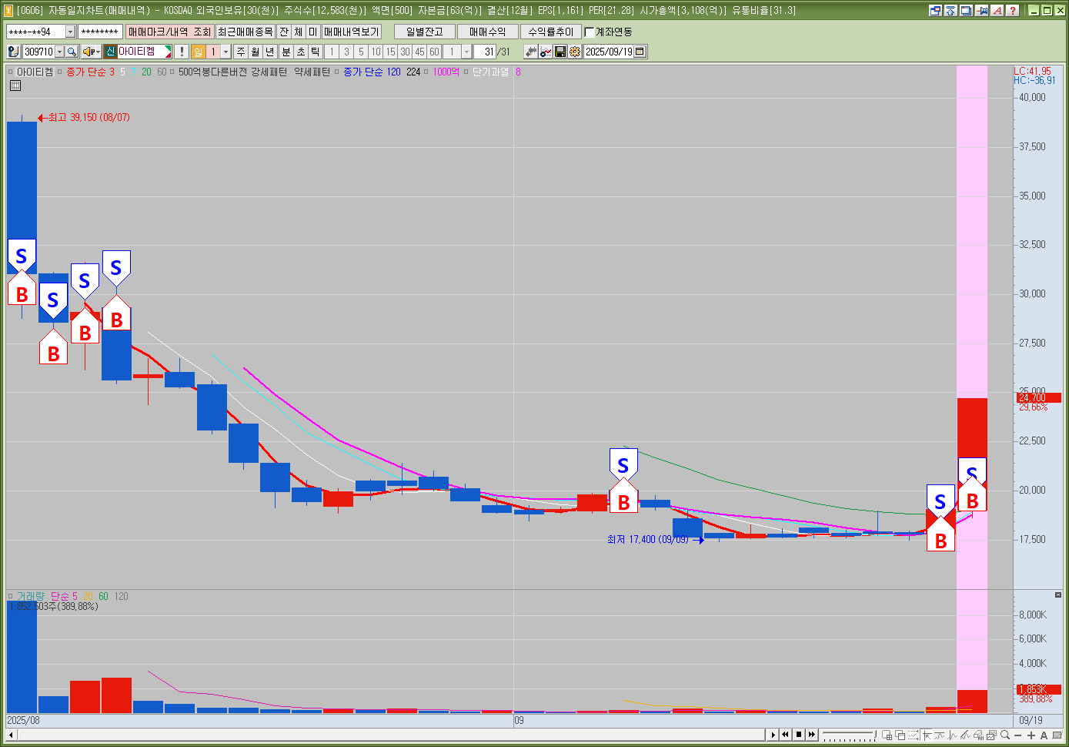Viewport: 1069px width, 747px height.
Task: Select the 월 monthly period toggle
Action: [256, 52]
